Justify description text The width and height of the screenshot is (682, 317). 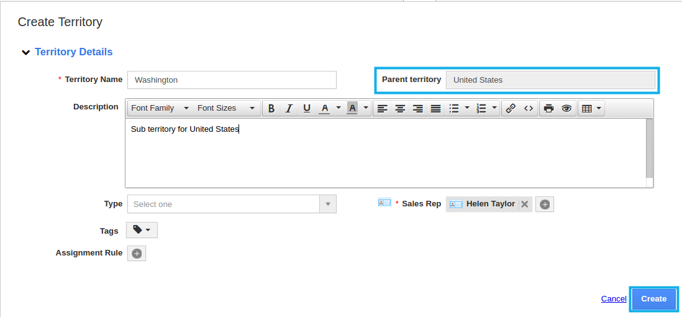(x=435, y=108)
